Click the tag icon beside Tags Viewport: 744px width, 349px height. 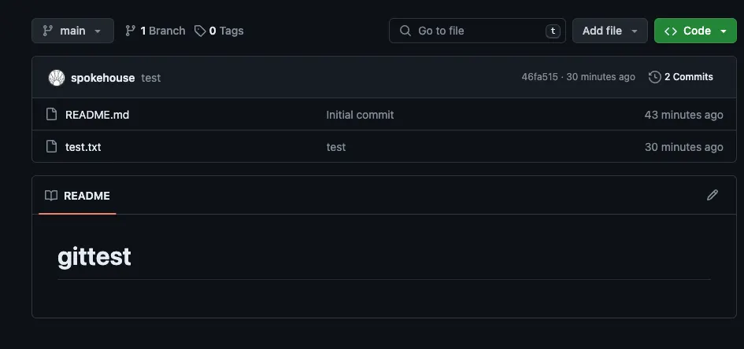point(201,31)
